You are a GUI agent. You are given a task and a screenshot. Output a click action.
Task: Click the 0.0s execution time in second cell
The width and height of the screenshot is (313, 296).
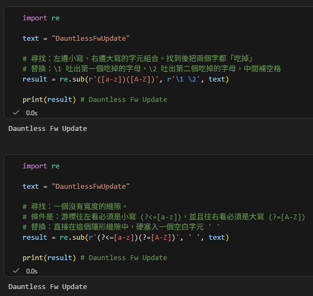(32, 271)
